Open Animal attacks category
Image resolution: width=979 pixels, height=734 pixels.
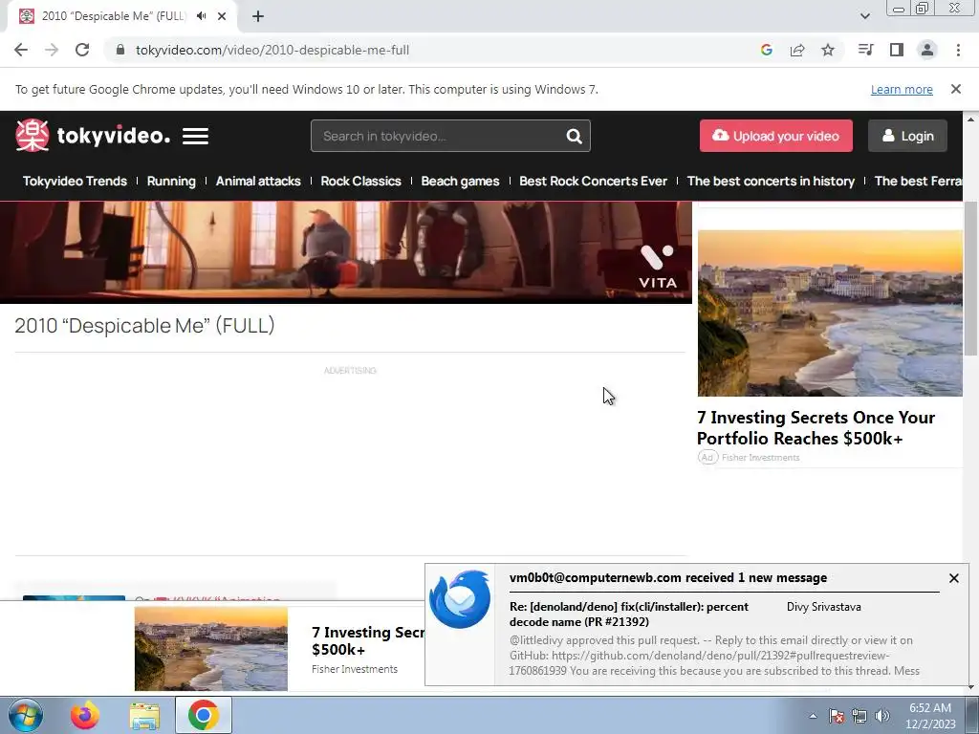click(x=258, y=181)
